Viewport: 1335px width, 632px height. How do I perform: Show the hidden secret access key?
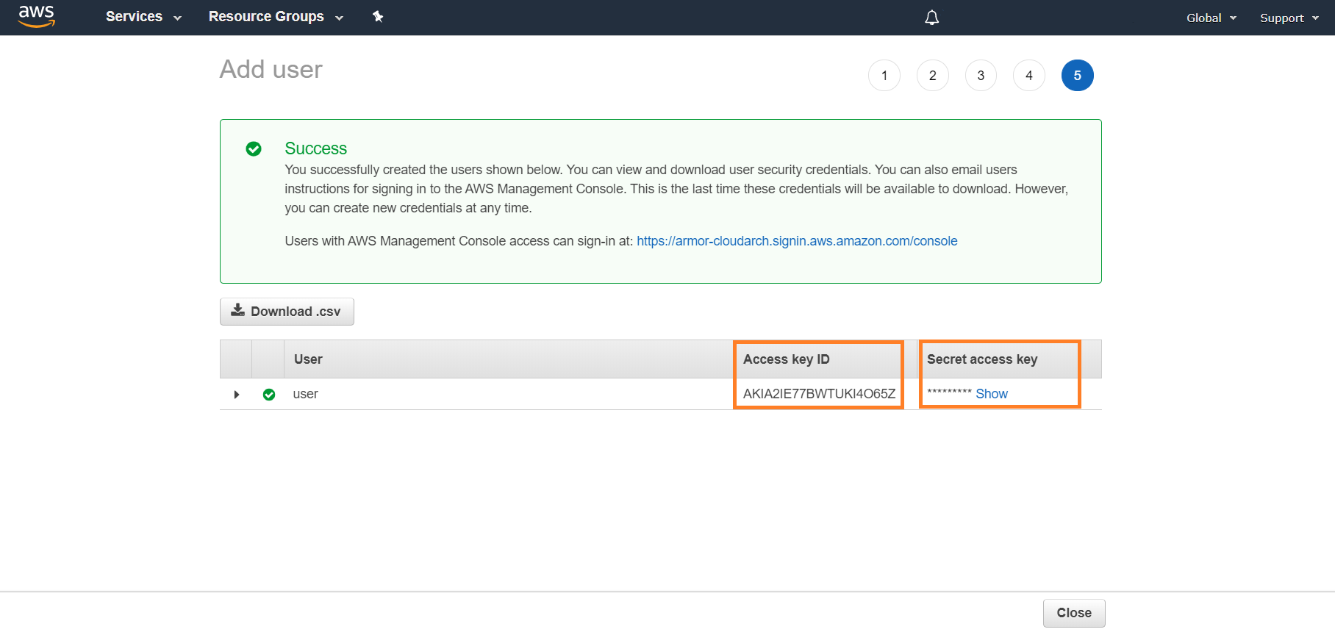(x=991, y=394)
